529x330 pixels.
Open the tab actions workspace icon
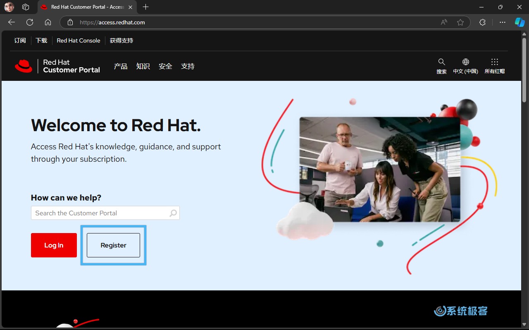coord(26,7)
